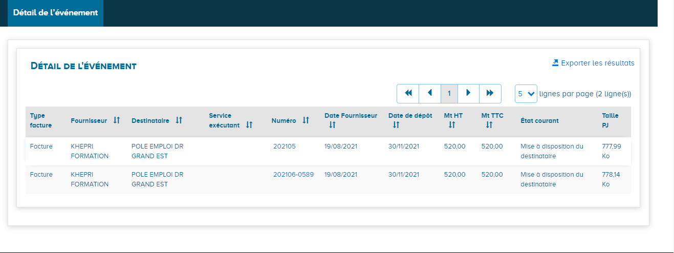Click Mt HT 520,00 in row 202105
This screenshot has height=253, width=674.
click(x=455, y=146)
